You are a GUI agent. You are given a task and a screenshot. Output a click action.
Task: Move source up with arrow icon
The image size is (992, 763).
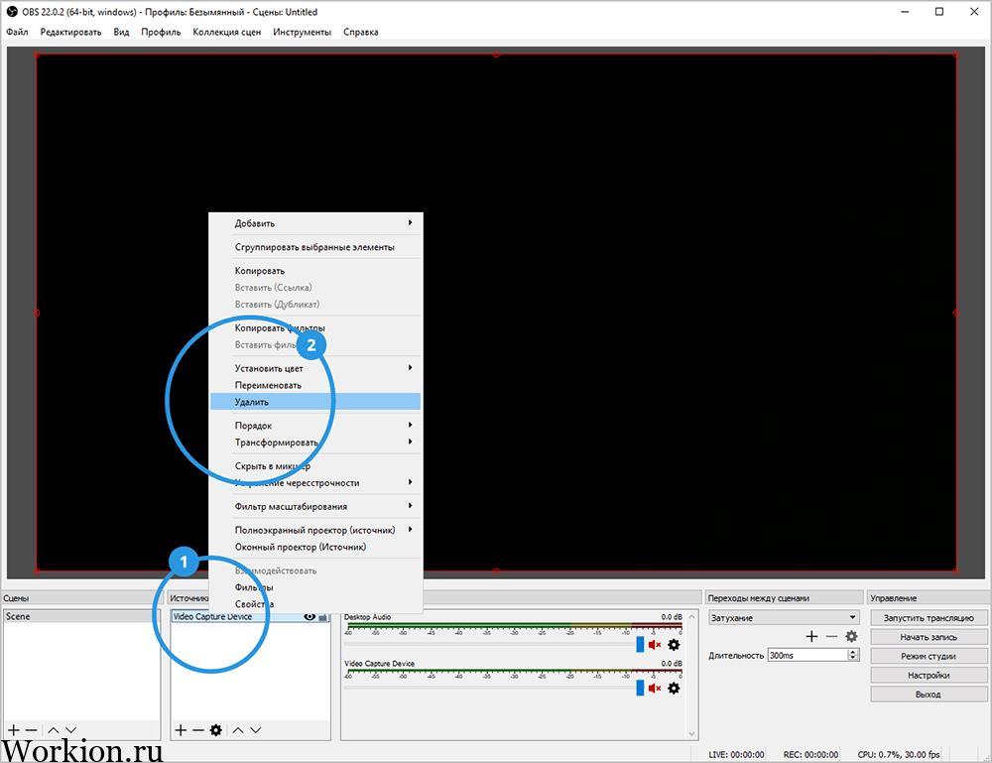(238, 730)
